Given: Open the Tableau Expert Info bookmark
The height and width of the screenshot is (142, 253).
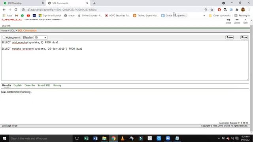Looking at the screenshot, I should pos(146,15).
